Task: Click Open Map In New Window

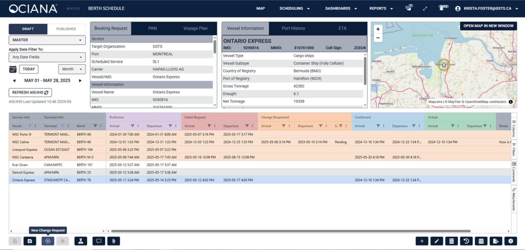Action: (488, 26)
